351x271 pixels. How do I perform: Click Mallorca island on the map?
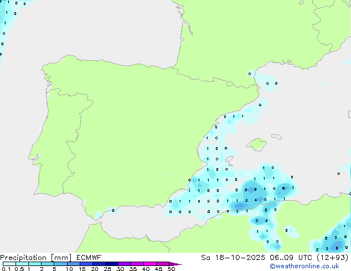click(256, 144)
